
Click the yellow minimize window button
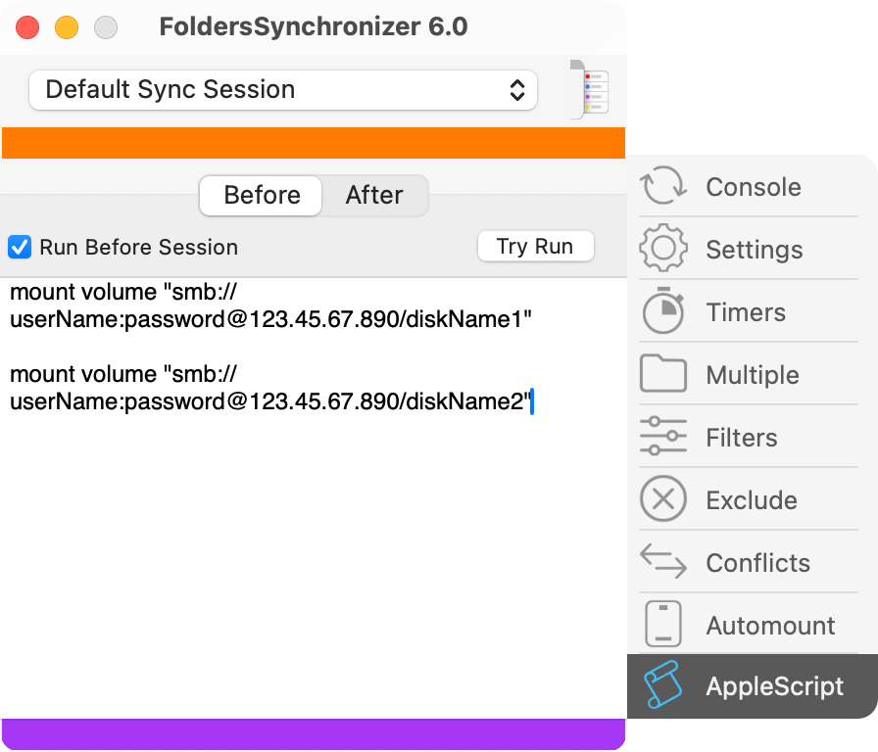tap(67, 27)
